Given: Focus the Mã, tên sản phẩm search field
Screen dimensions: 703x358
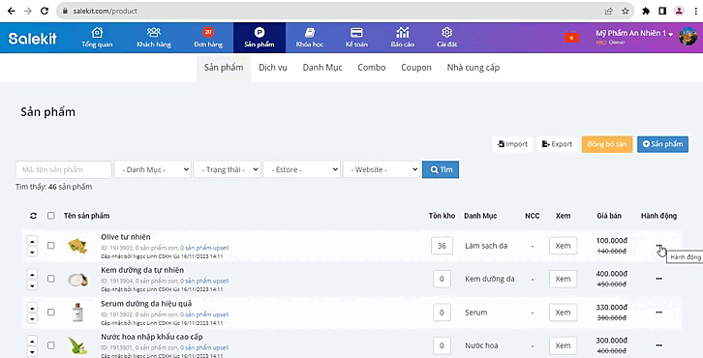Looking at the screenshot, I should [64, 170].
